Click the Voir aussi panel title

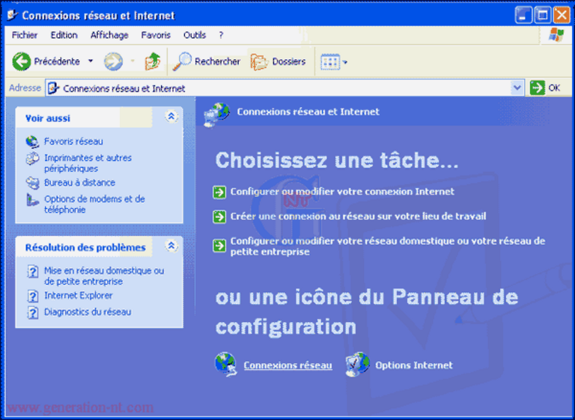48,118
